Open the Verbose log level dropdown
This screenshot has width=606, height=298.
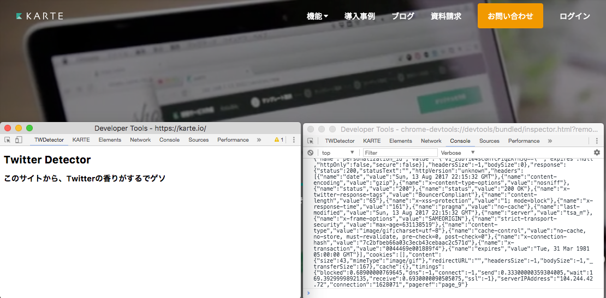[458, 153]
